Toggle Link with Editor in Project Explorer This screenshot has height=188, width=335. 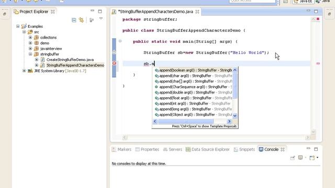(82, 20)
